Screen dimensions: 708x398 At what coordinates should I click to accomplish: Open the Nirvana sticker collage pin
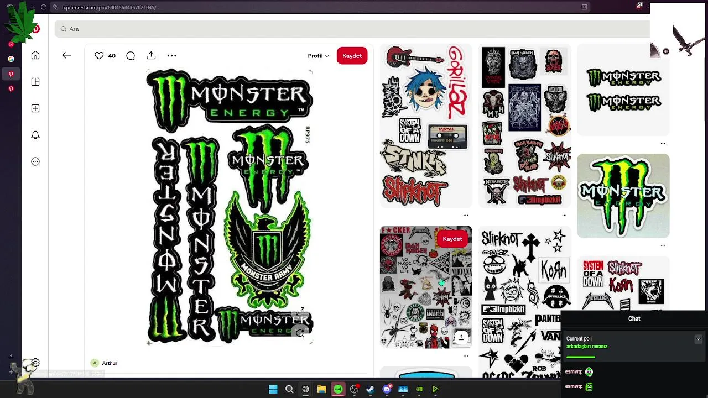(426, 287)
